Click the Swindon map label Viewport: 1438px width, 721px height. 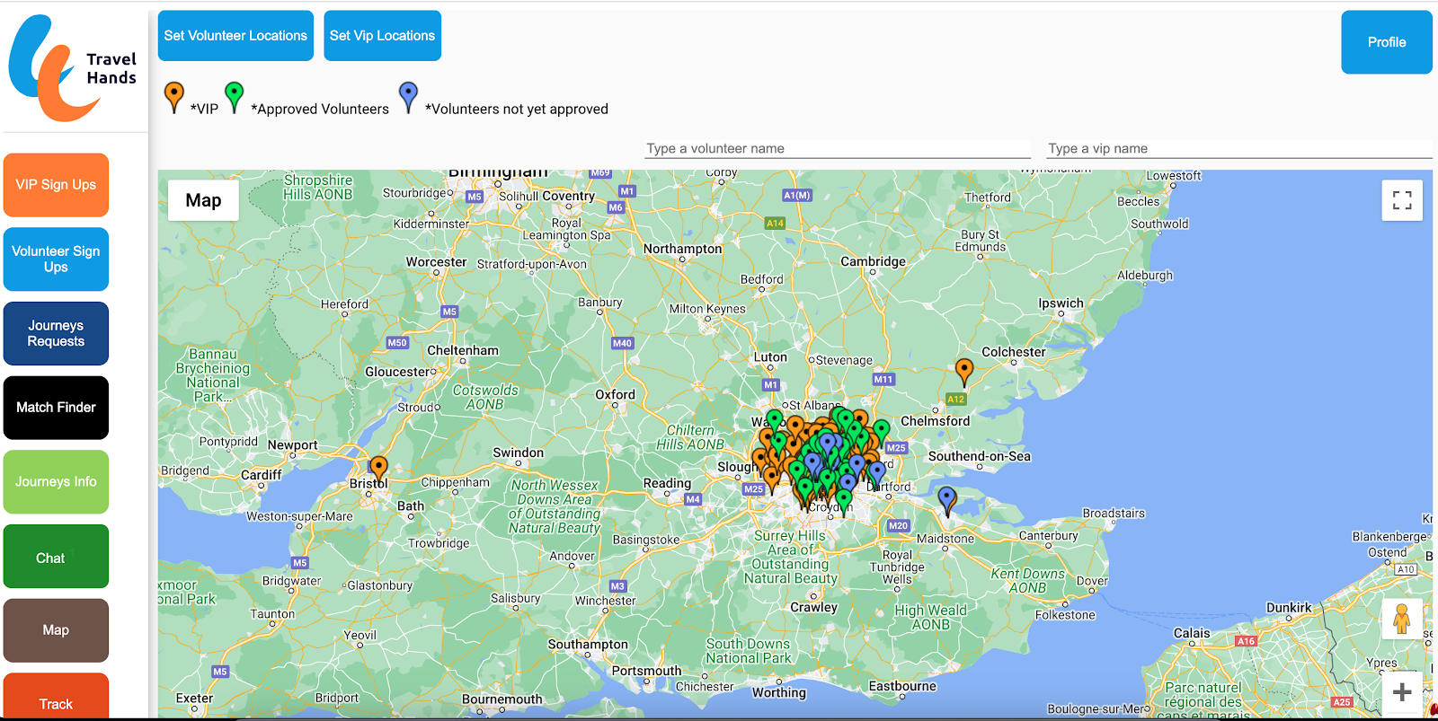518,453
